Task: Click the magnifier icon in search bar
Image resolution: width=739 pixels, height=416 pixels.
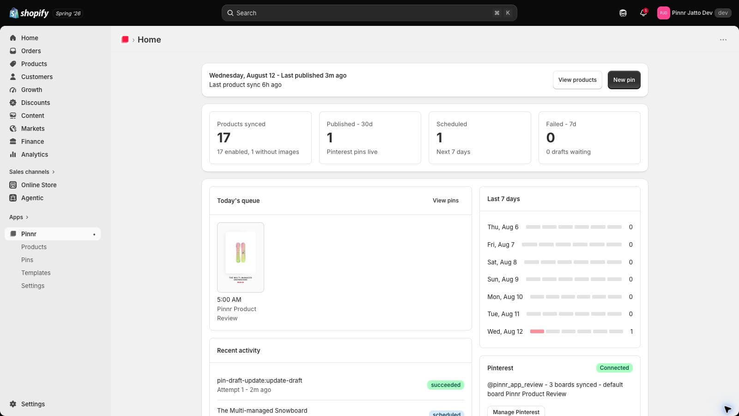Action: coord(230,13)
